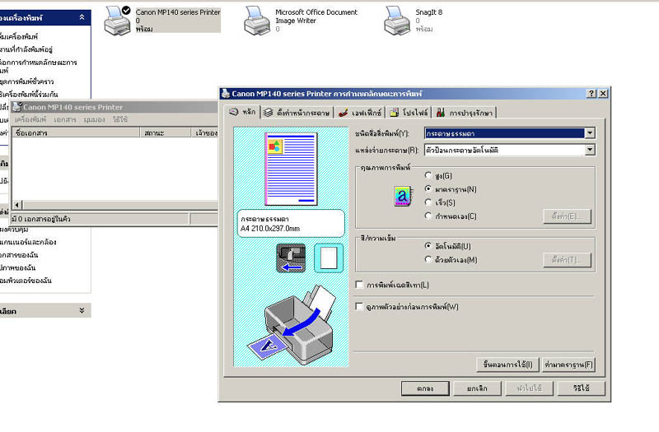This screenshot has width=659, height=432.
Task: Click the blank page layout icon
Action: 328,258
